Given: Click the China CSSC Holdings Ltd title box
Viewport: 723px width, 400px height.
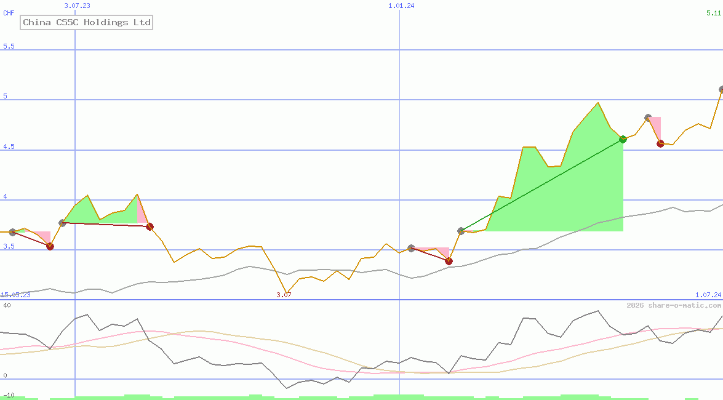Looking at the screenshot, I should click(86, 22).
